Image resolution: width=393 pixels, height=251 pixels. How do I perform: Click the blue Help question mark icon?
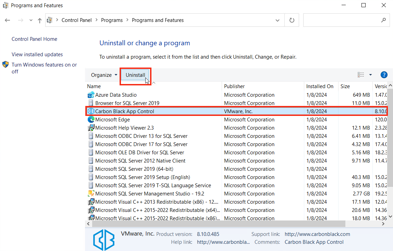pyautogui.click(x=384, y=75)
